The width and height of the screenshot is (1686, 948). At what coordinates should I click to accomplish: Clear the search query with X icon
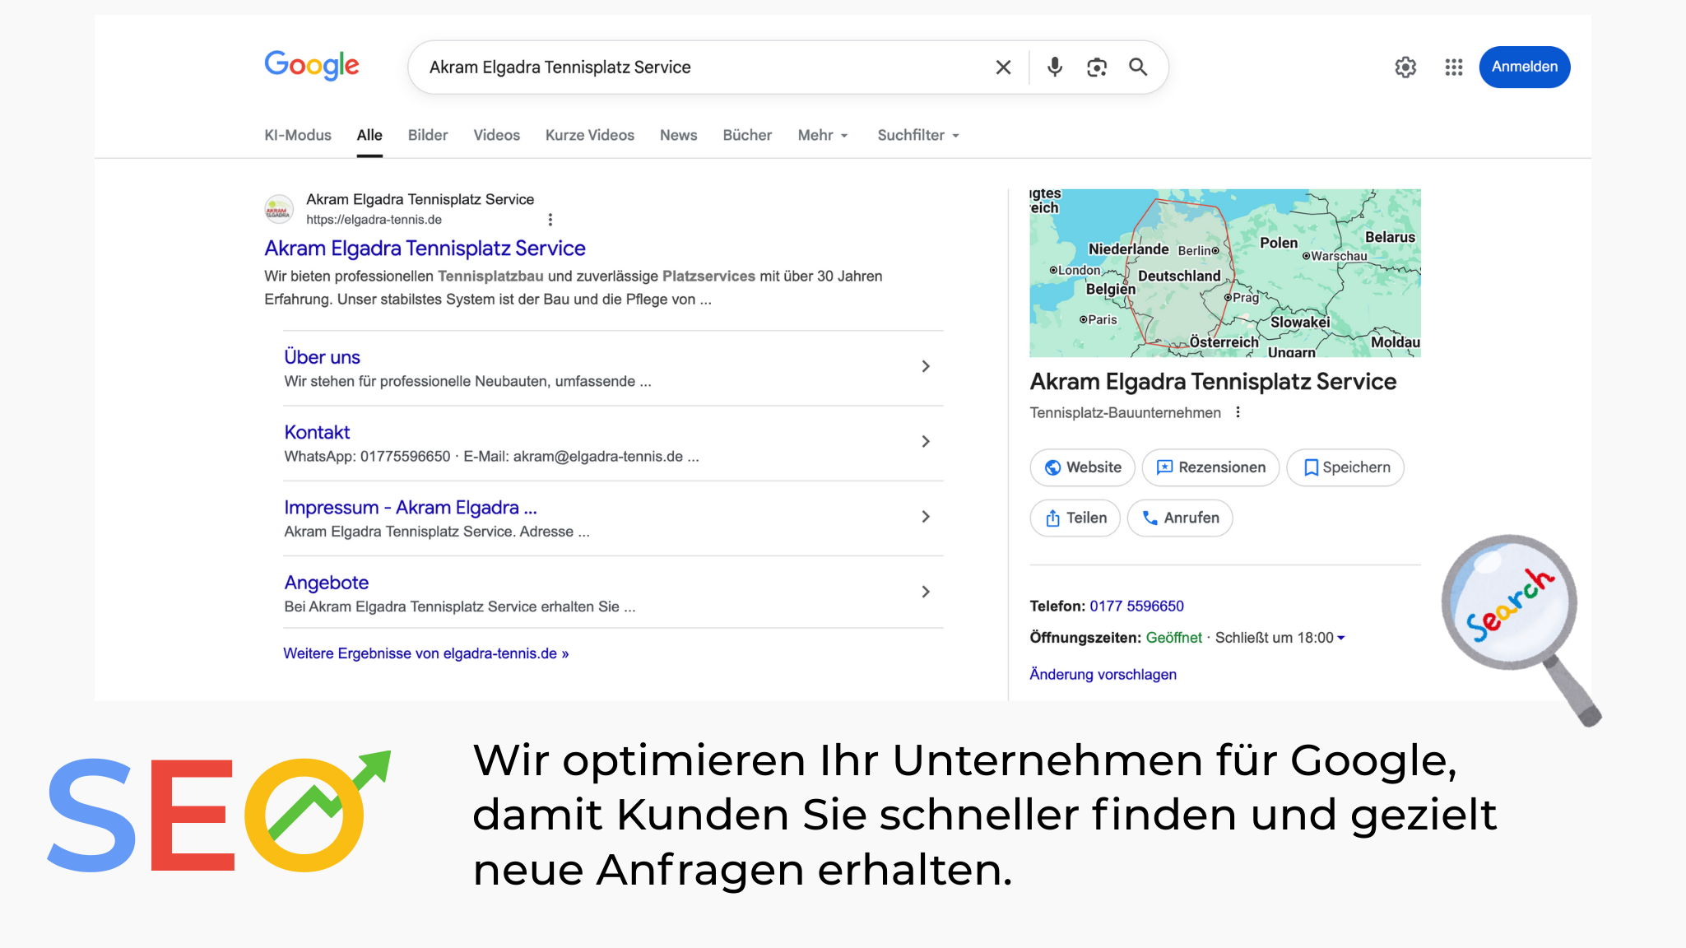tap(1003, 67)
